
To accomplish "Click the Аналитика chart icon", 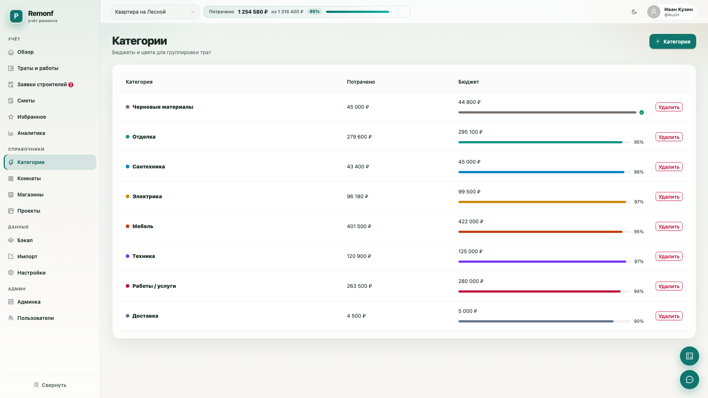I will pos(11,133).
